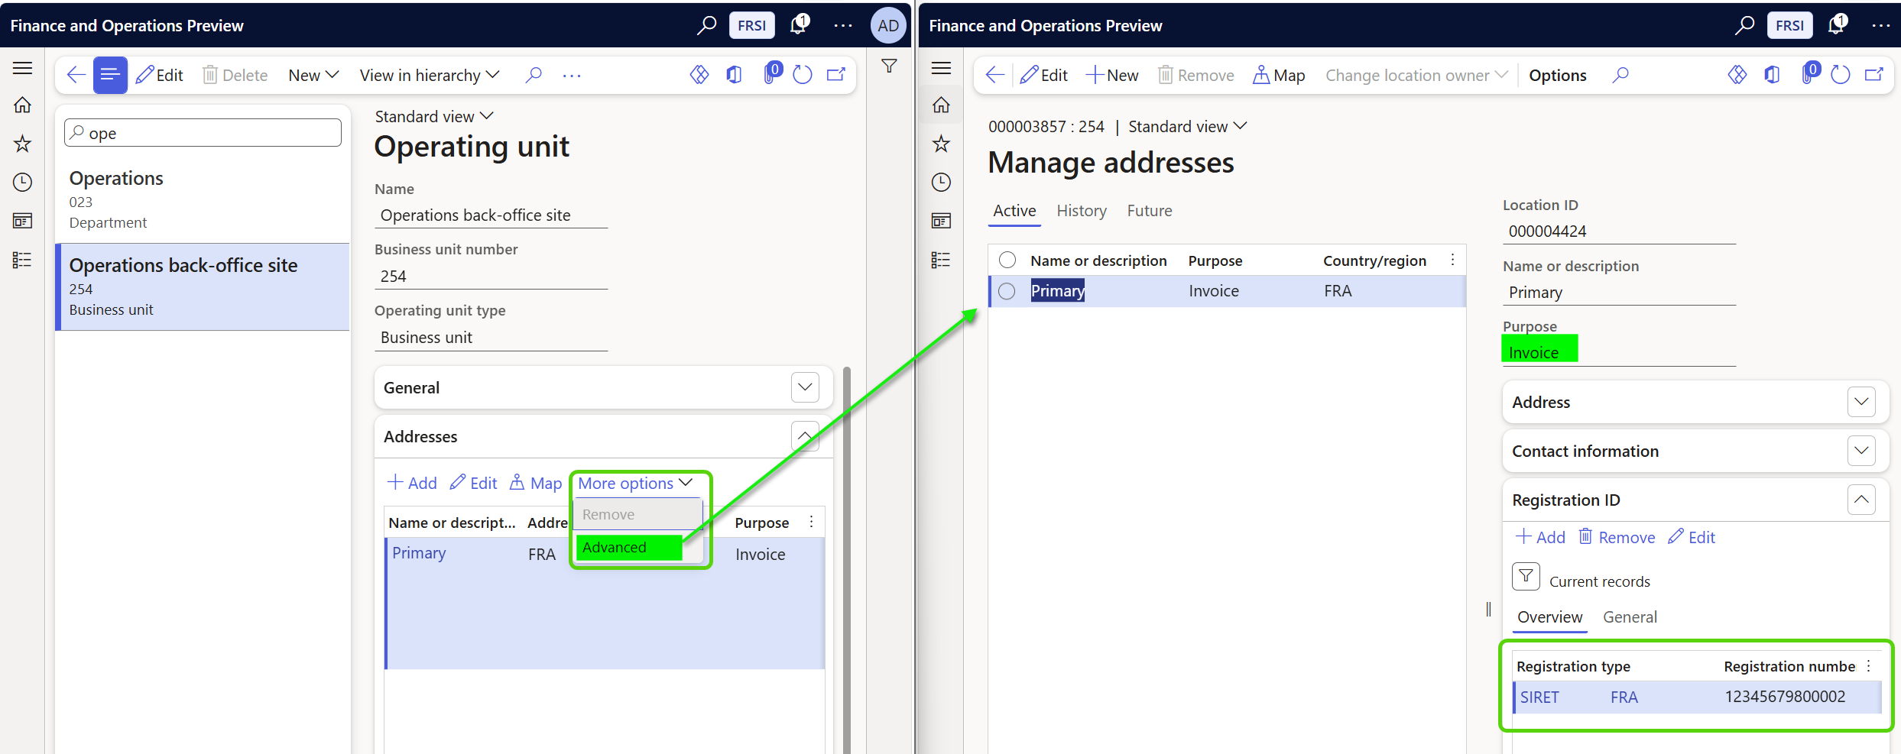The width and height of the screenshot is (1901, 754).
Task: Switch to the Future addresses tab
Action: (x=1150, y=211)
